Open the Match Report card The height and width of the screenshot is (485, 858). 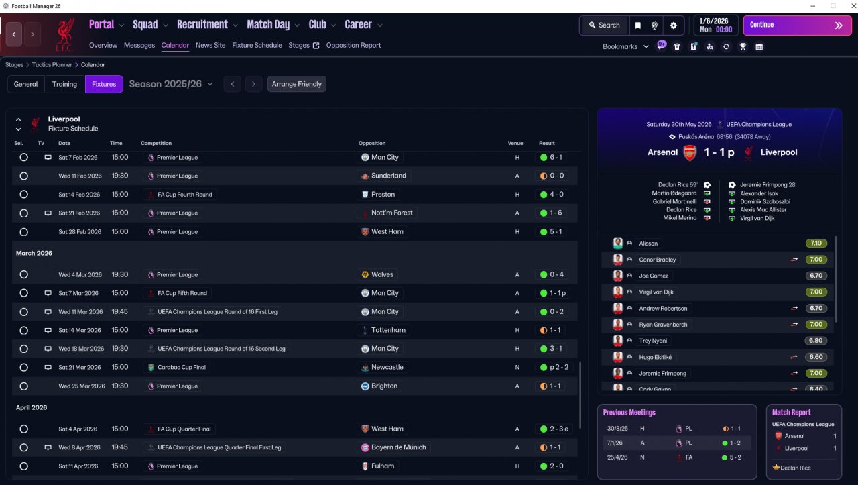coord(804,441)
